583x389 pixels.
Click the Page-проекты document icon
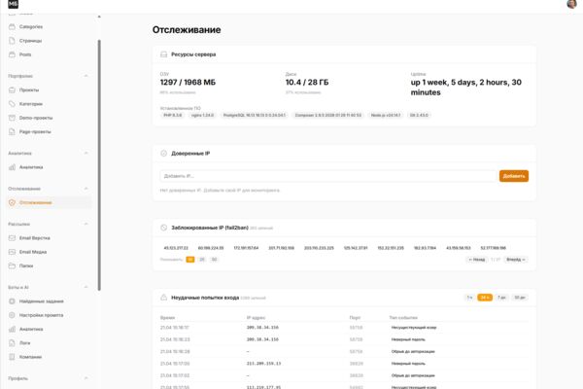click(12, 132)
